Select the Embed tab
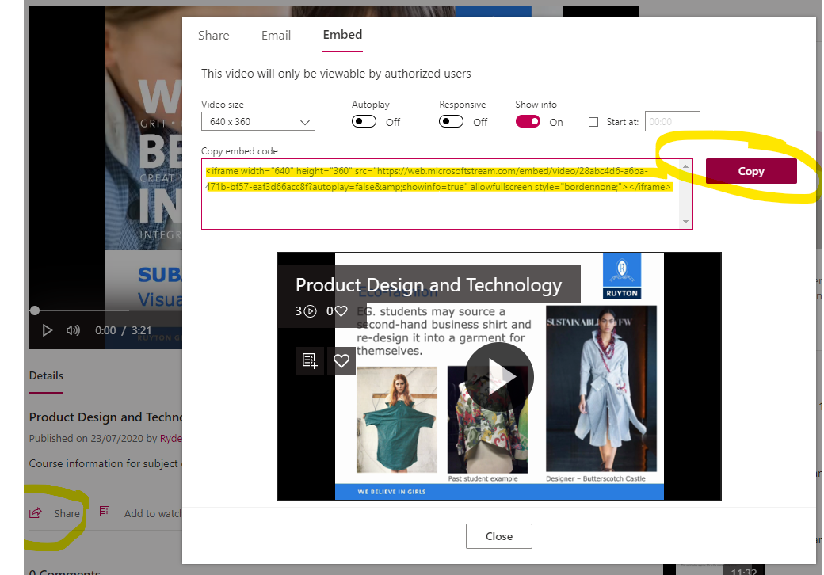This screenshot has height=575, width=824. (x=342, y=35)
